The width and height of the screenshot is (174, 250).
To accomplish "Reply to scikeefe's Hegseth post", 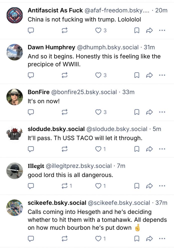I will pyautogui.click(x=31, y=238).
